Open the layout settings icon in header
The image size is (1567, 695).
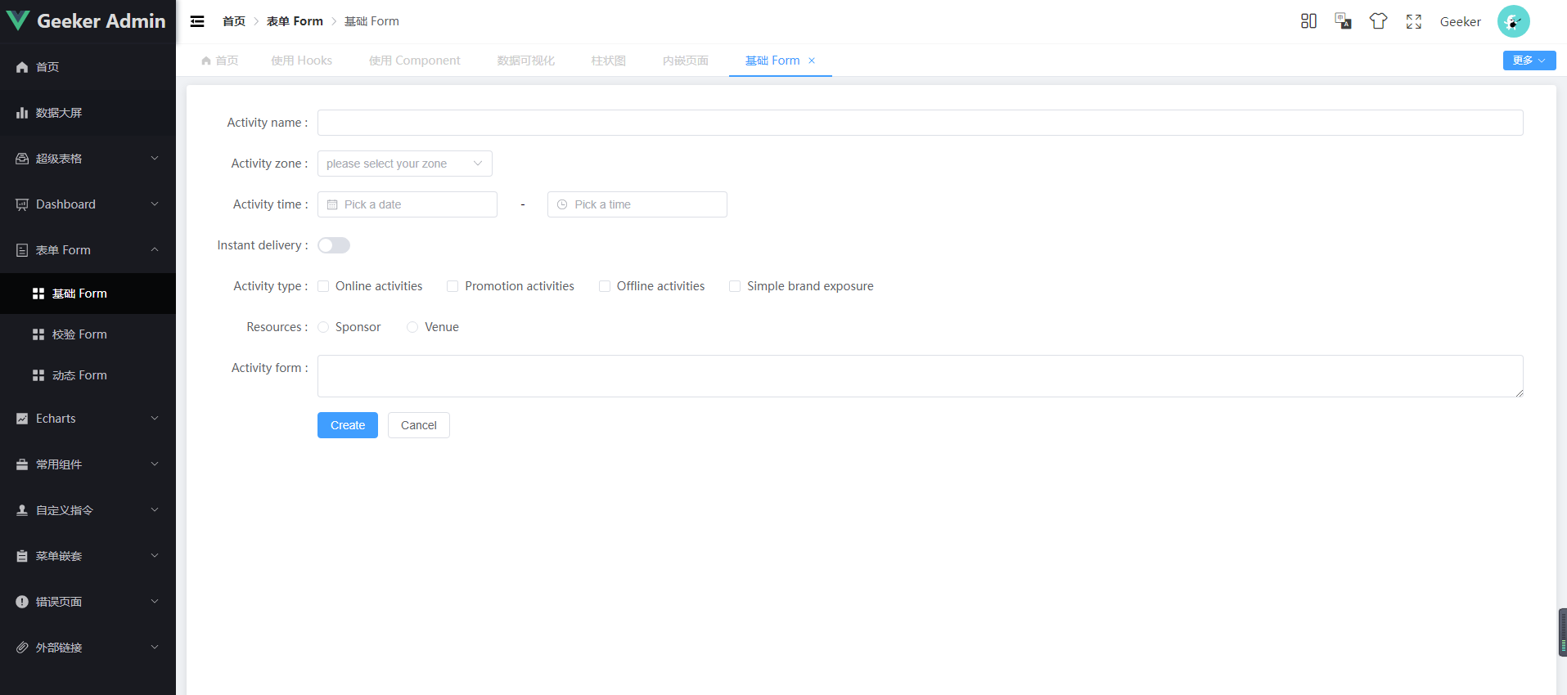click(1308, 21)
